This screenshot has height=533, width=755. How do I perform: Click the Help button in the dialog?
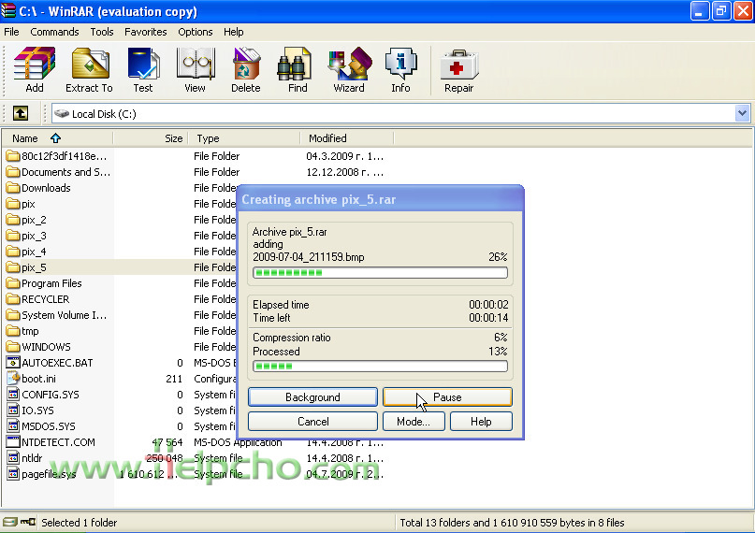481,422
